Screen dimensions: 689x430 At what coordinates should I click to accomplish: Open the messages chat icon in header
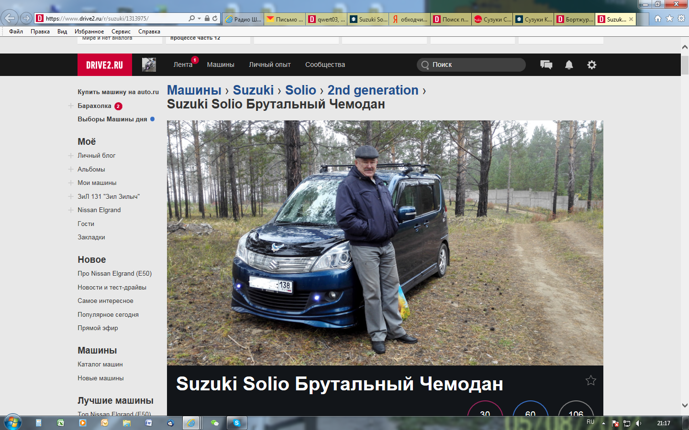click(x=546, y=64)
